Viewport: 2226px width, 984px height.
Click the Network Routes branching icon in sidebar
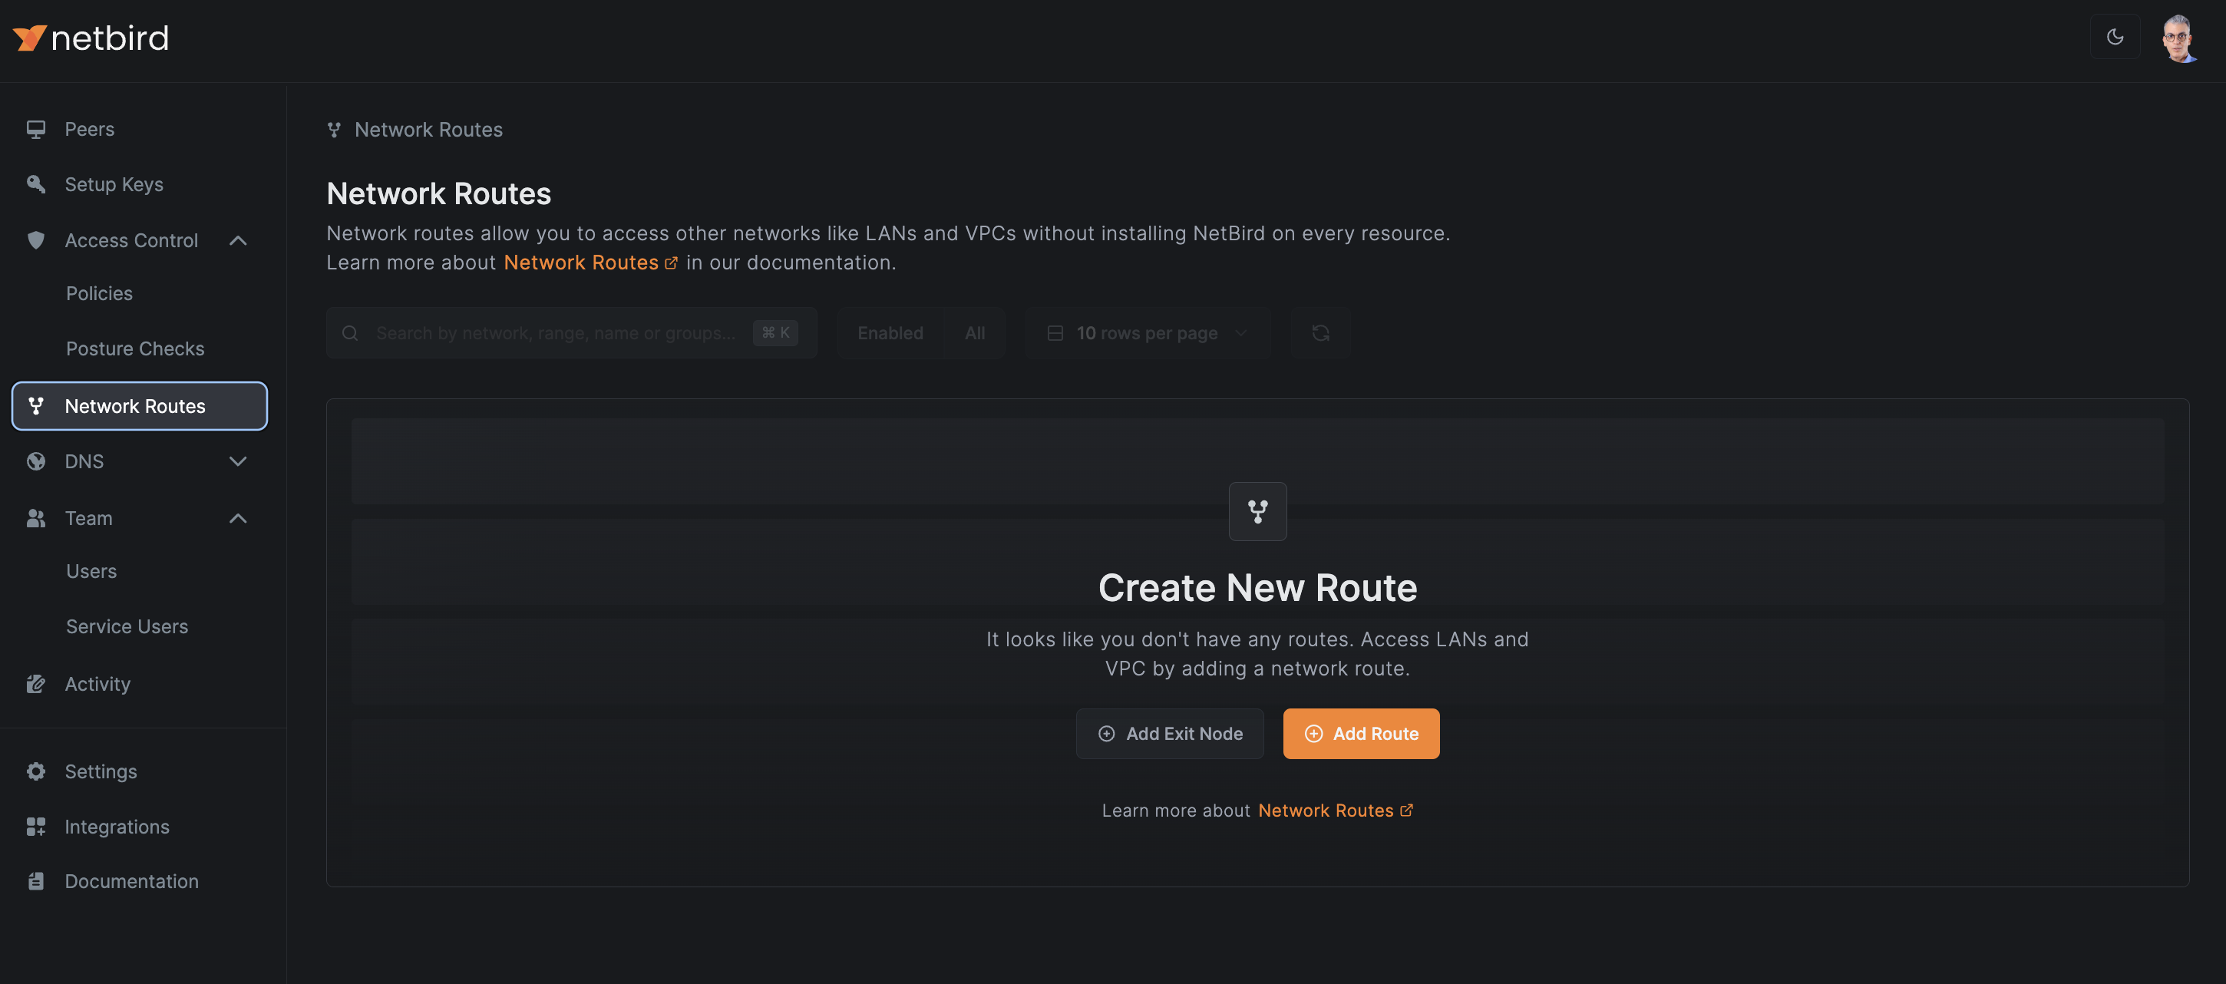click(x=35, y=405)
